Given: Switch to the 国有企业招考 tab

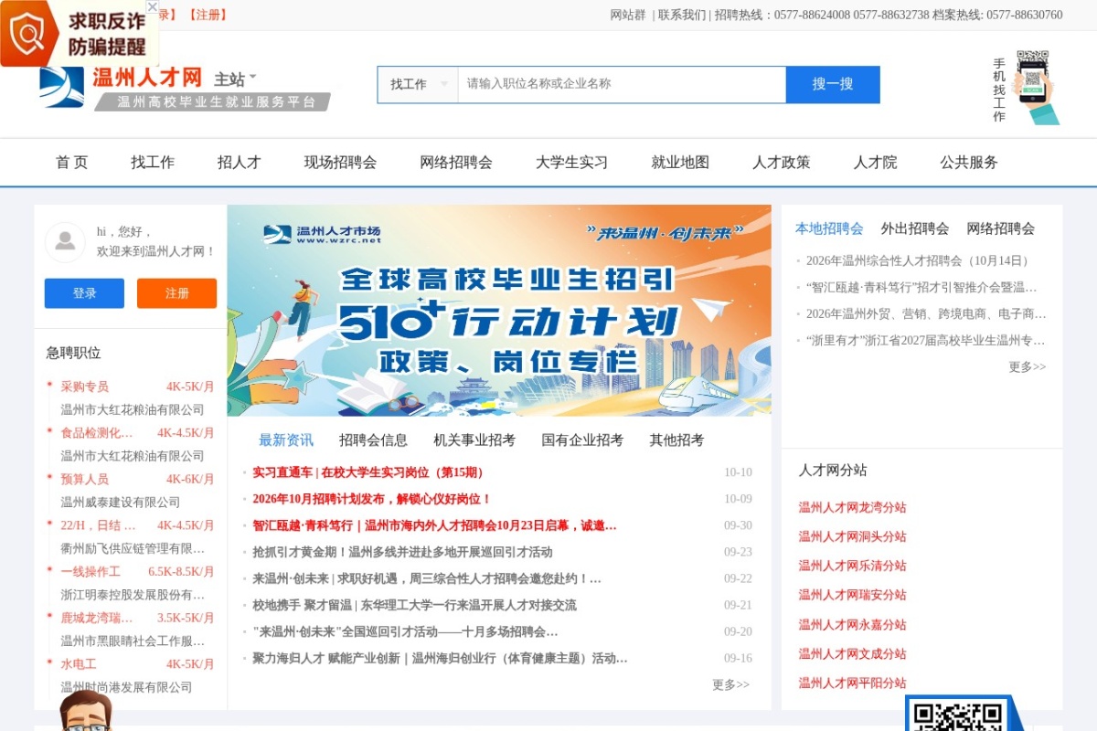Looking at the screenshot, I should click(582, 440).
